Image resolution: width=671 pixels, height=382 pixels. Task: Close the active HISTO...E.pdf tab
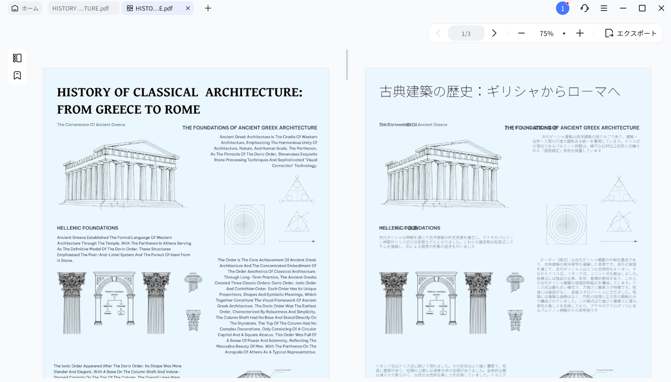[187, 8]
